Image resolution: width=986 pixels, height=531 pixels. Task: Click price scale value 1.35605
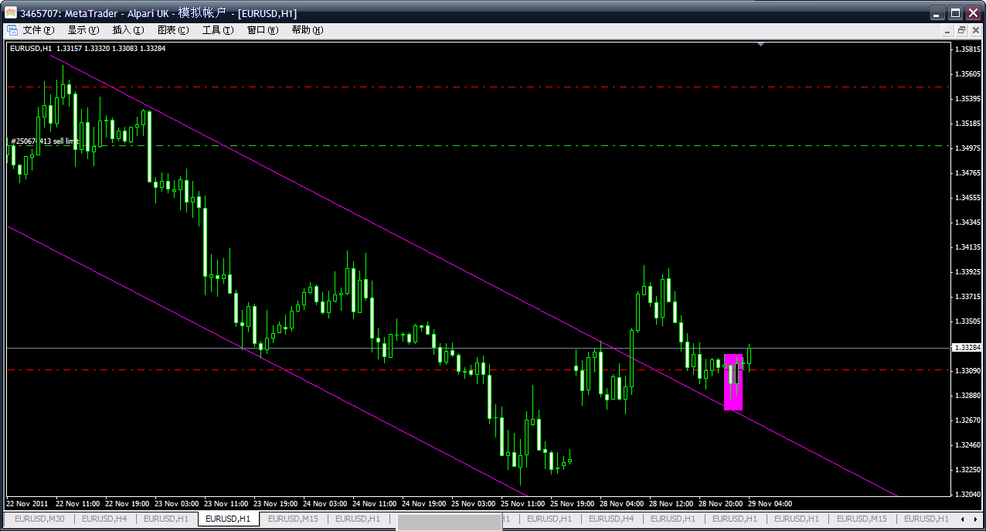coord(967,74)
